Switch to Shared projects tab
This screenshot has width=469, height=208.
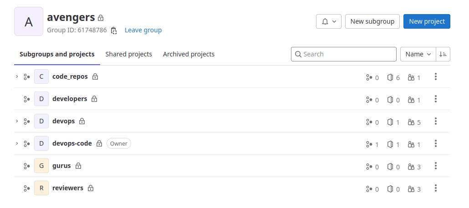[x=128, y=54]
